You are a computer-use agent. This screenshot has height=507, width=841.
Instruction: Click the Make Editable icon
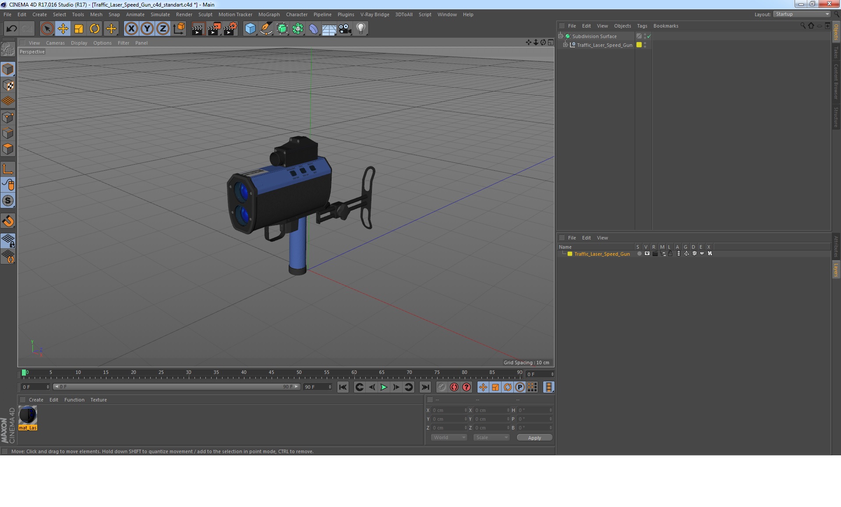pyautogui.click(x=8, y=49)
